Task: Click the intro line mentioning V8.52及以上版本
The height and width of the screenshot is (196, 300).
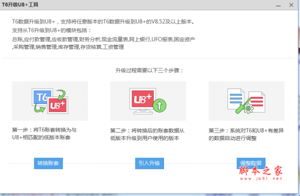Action: pyautogui.click(x=103, y=21)
